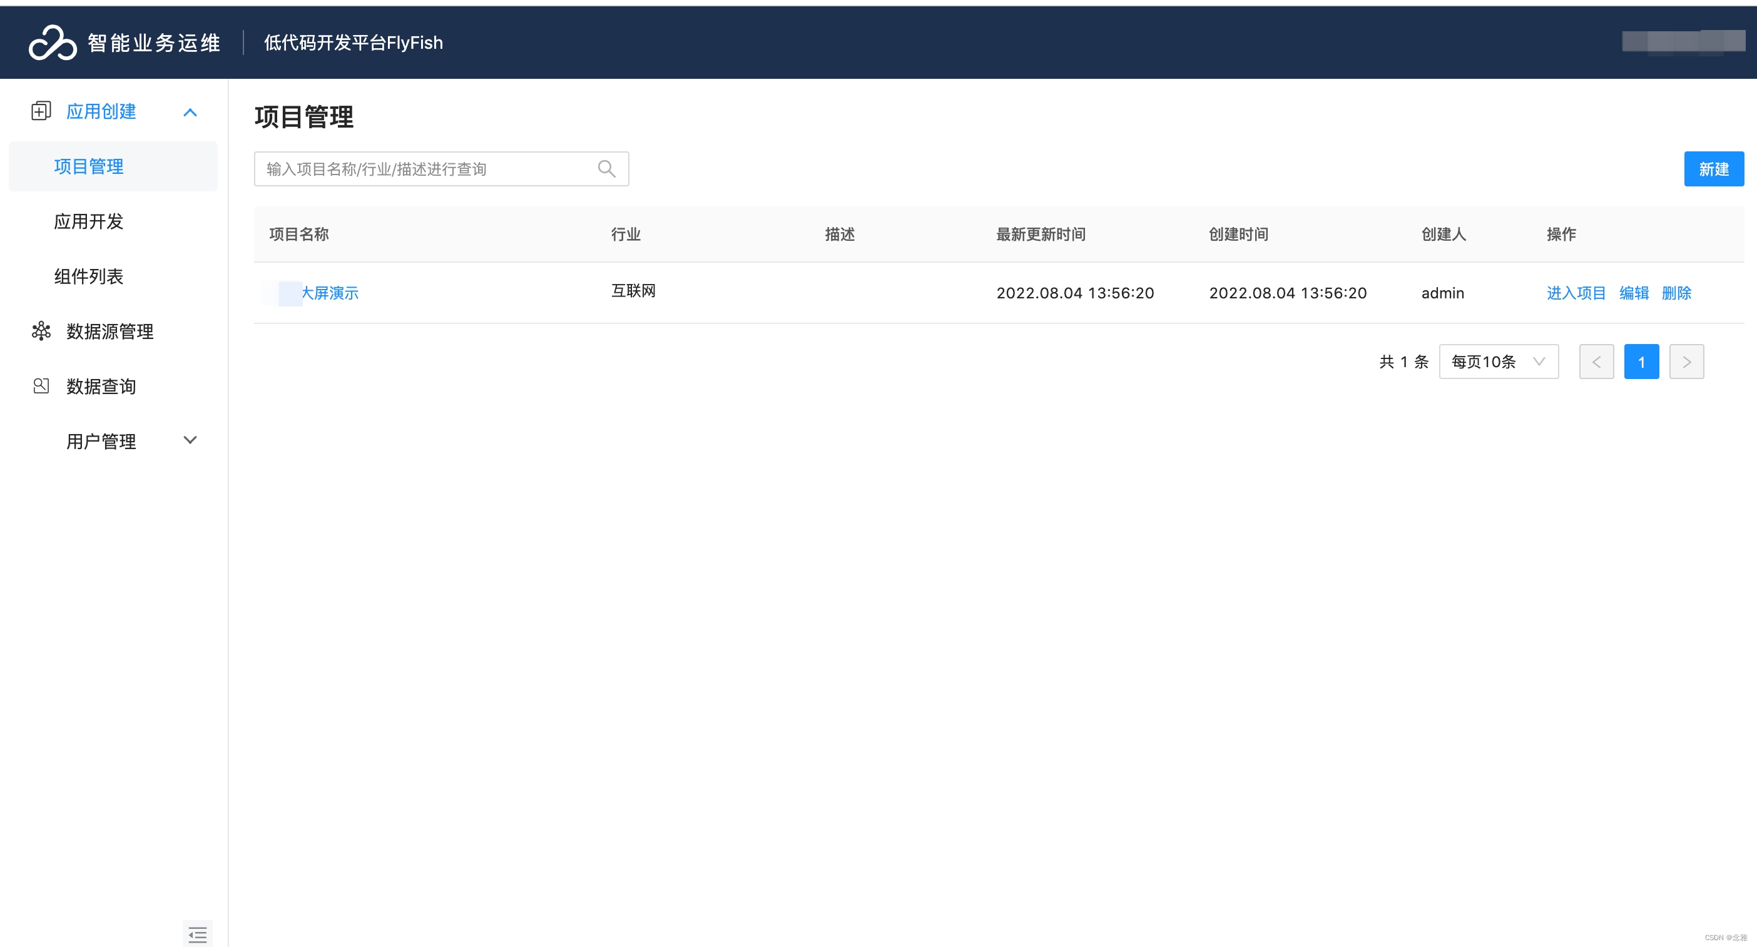Click the magnifier icon in search bar

[606, 168]
